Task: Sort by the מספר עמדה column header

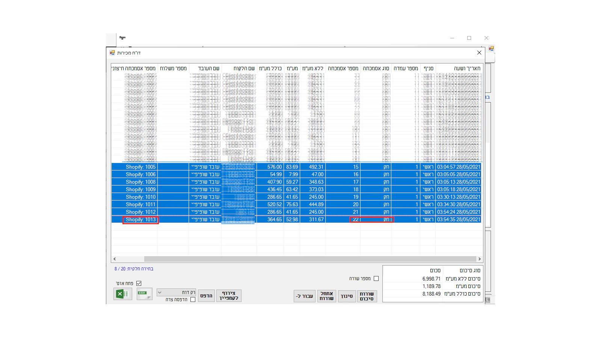Action: (406, 68)
